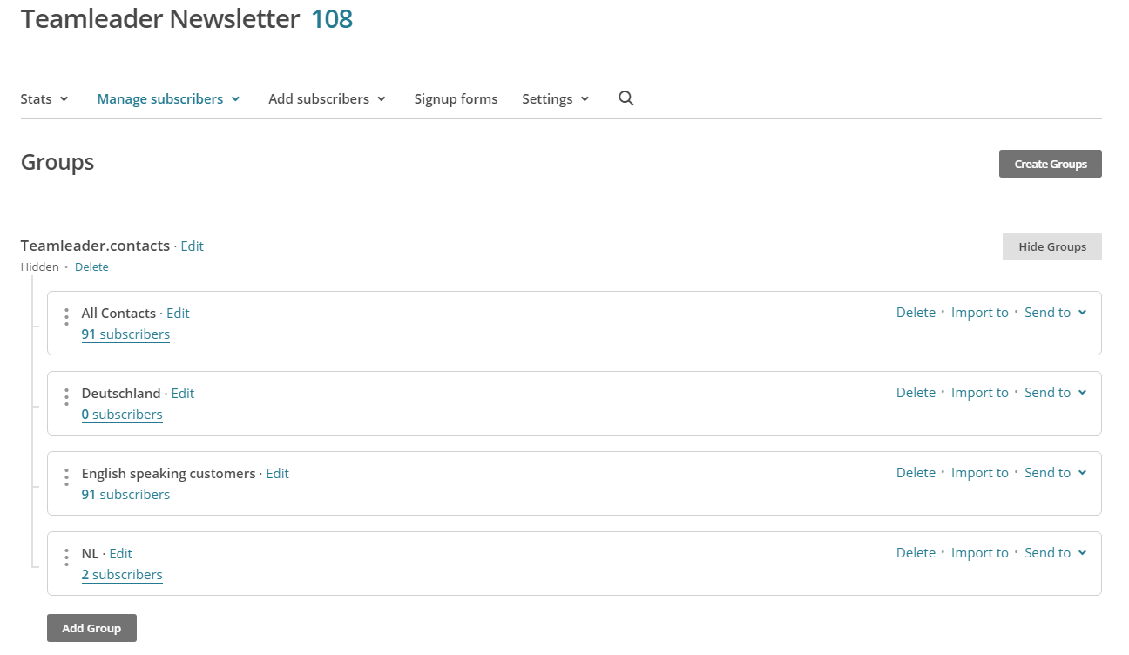
Task: Delete the Teamleader.contacts group category
Action: coord(91,267)
